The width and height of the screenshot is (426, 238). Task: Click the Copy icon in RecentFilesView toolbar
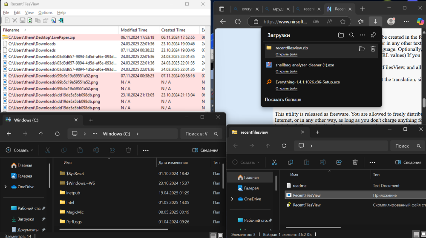pyautogui.click(x=38, y=20)
